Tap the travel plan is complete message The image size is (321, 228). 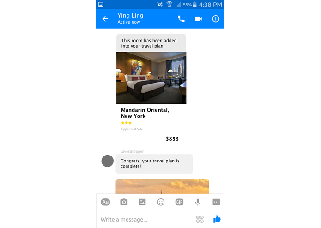[154, 163]
